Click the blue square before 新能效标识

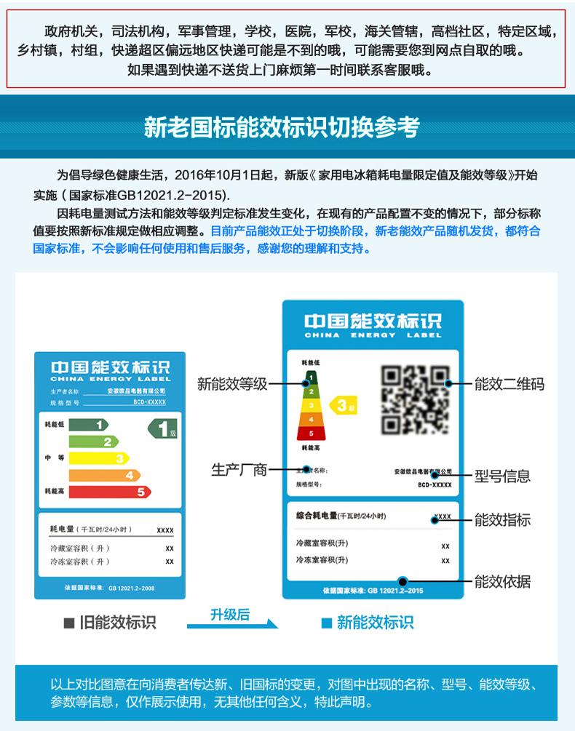(x=327, y=623)
